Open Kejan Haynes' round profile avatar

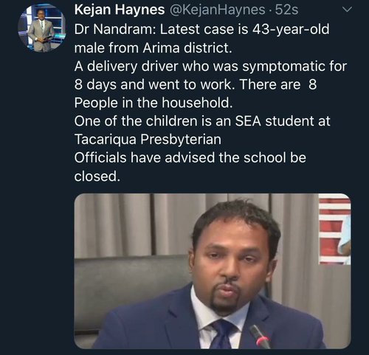click(x=42, y=28)
